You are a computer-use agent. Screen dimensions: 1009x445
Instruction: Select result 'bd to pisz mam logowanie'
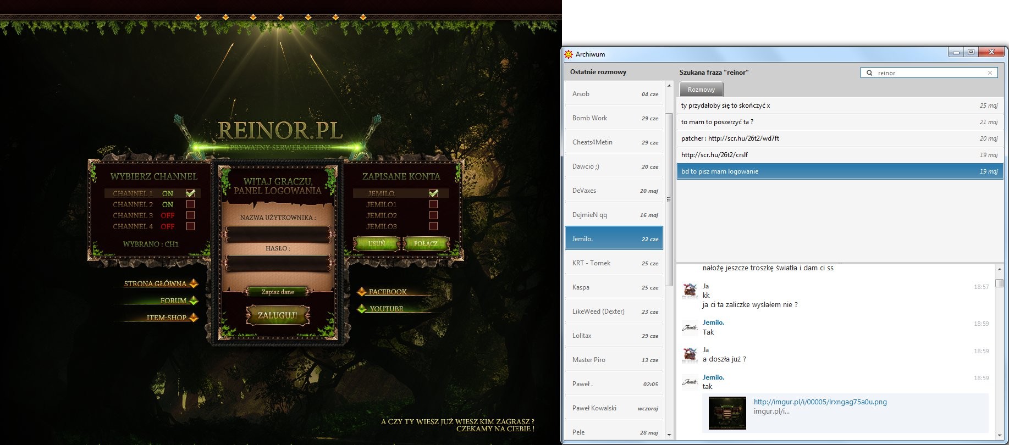(840, 171)
